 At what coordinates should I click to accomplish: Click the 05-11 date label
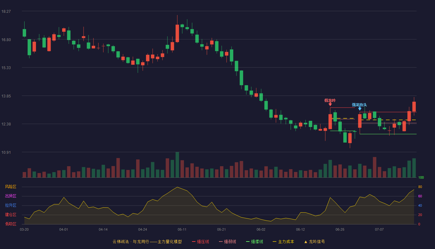(x=182, y=229)
